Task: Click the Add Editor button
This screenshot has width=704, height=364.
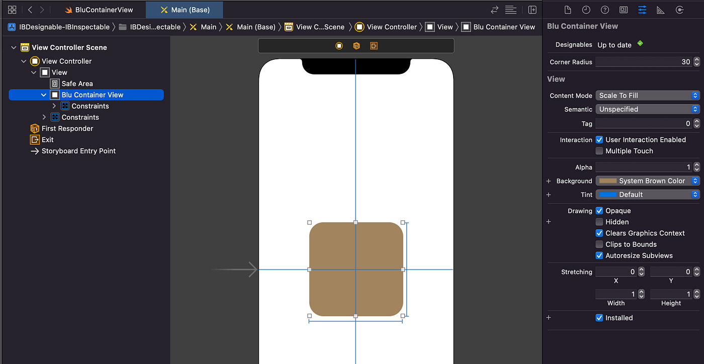Action: point(532,9)
